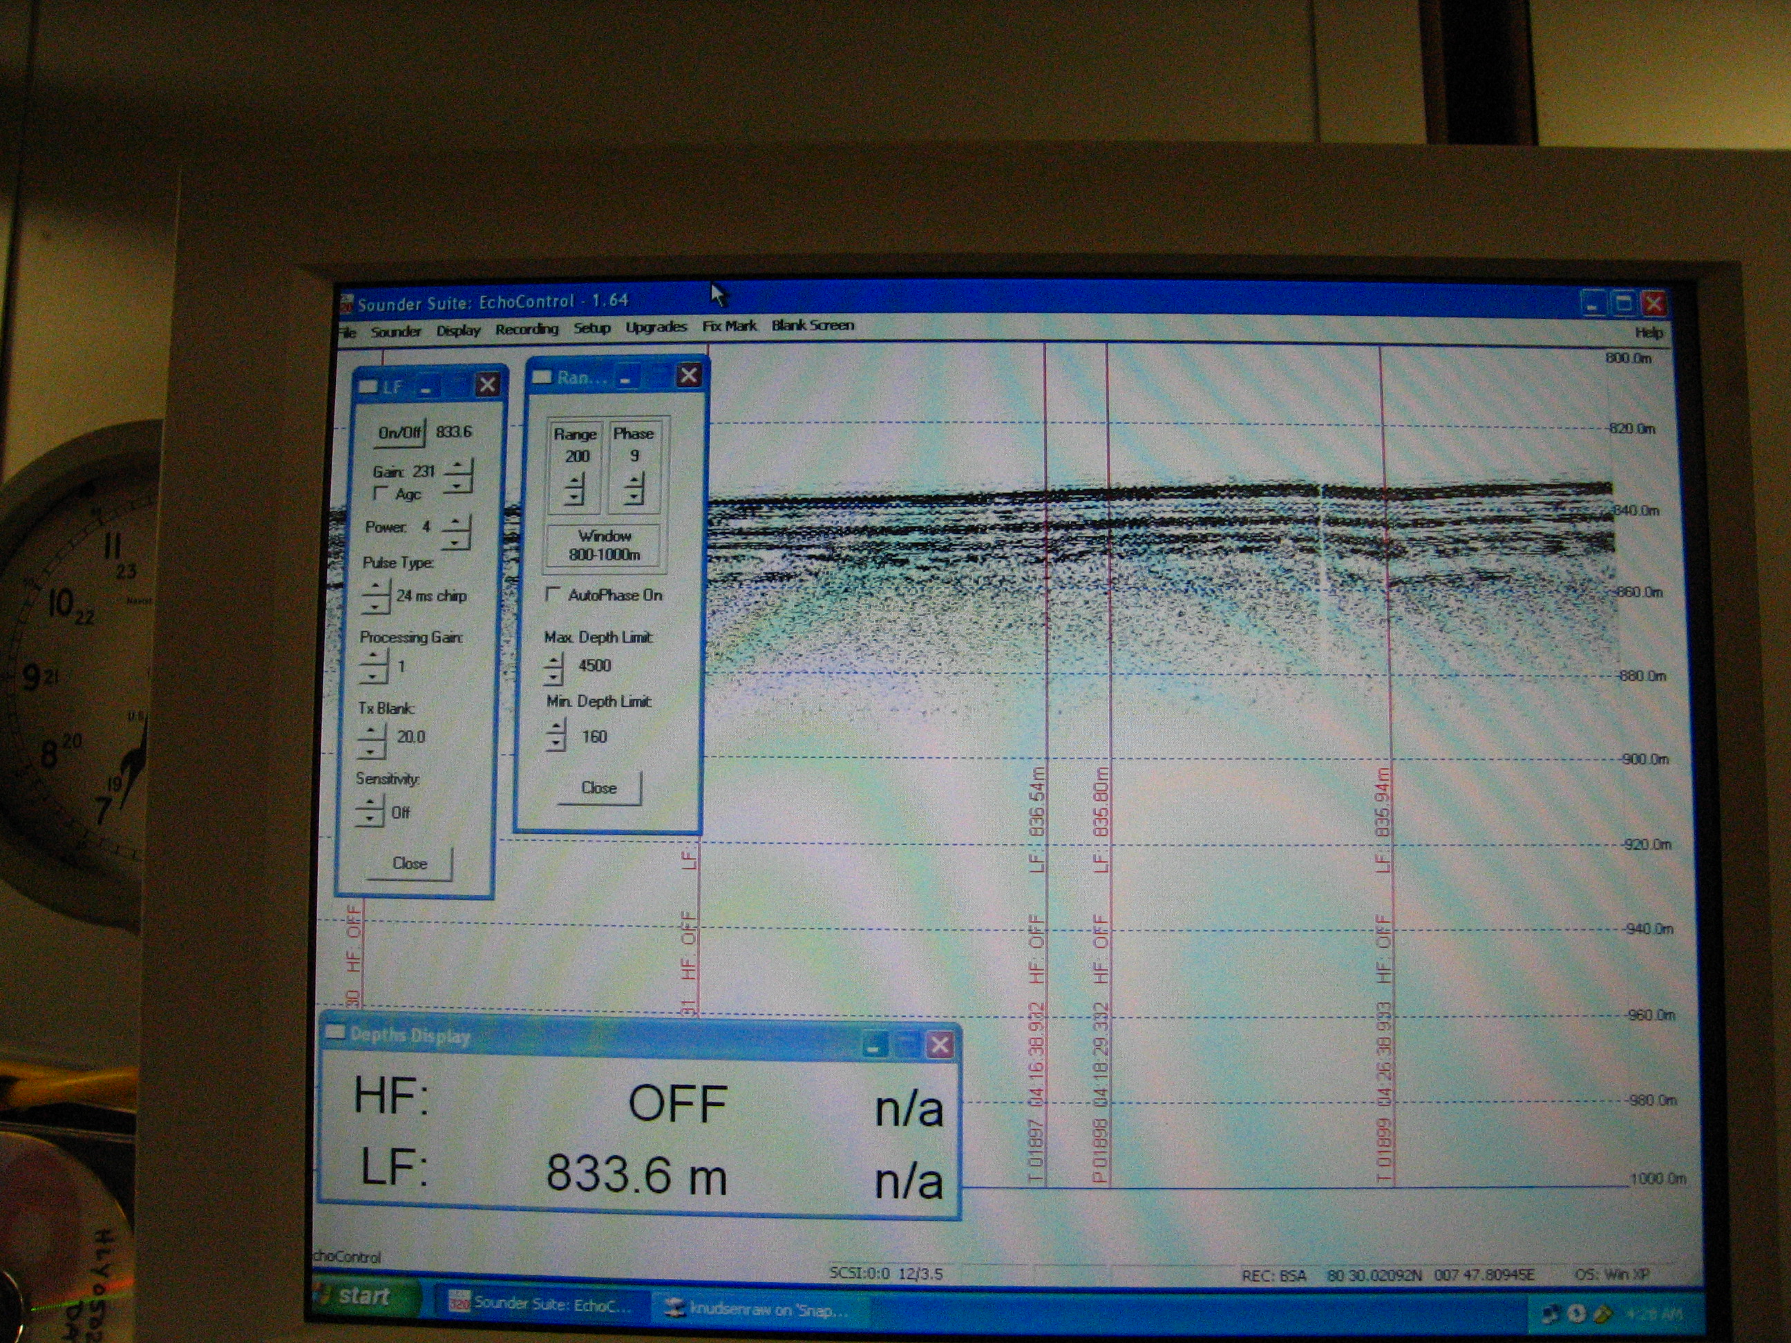Decrease Power with down arrow
The height and width of the screenshot is (1343, 1791).
456,542
